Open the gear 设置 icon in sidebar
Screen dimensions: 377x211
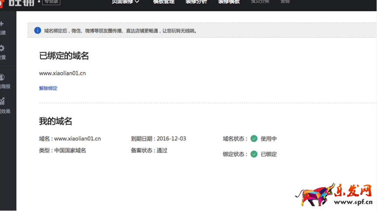(x=2, y=48)
